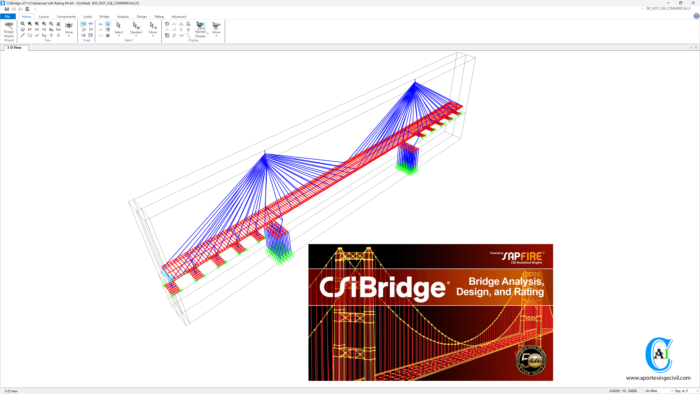Click the Pan hand icon
Viewport: 700px width, 394px height.
pyautogui.click(x=58, y=24)
